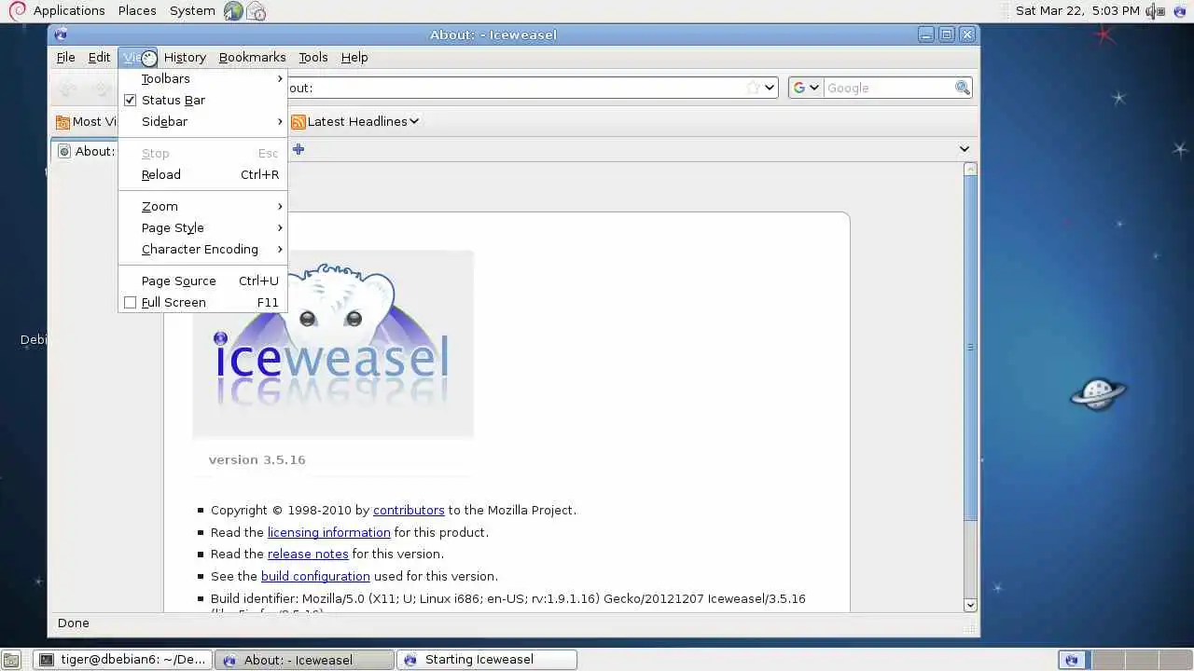Follow the contributors link
1194x671 pixels.
pos(409,510)
